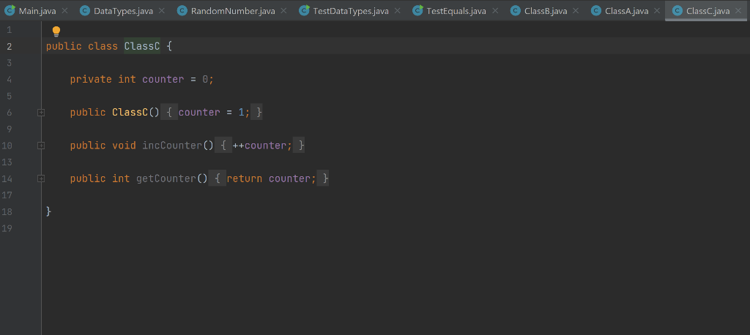
Task: Switch to the ClassB.java tab
Action: click(544, 10)
